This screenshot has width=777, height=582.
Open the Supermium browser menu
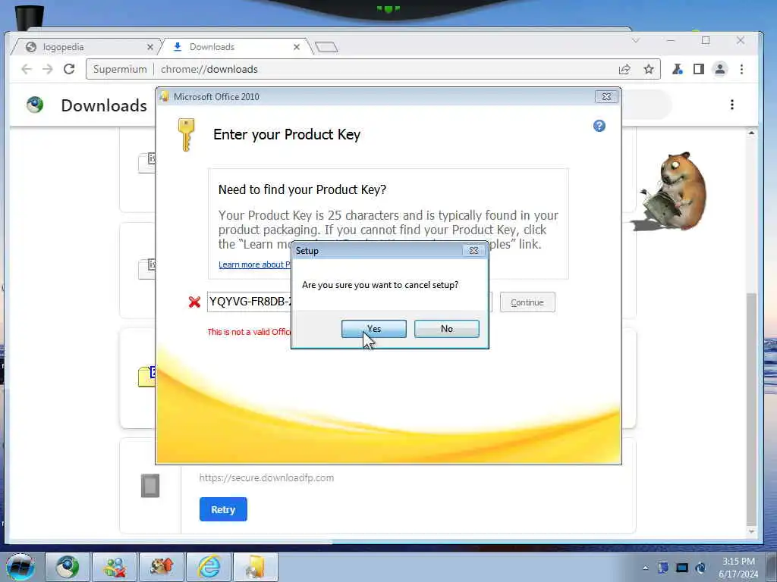click(x=741, y=69)
